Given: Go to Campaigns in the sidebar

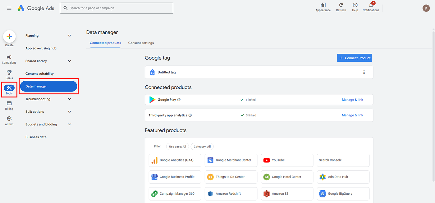Looking at the screenshot, I should [x=9, y=59].
